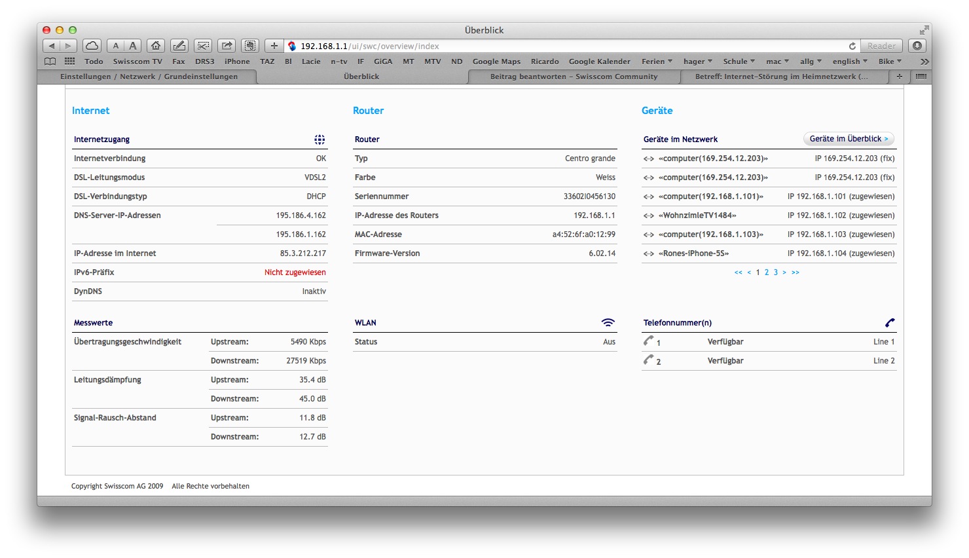The height and width of the screenshot is (558, 969).
Task: Expand the hager bookmarks folder
Action: [x=697, y=62]
